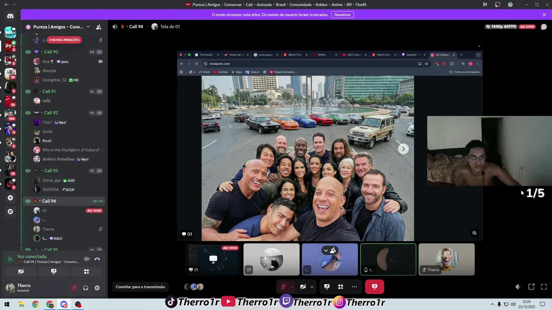The image size is (552, 310).
Task: Open more options ellipsis in call bar
Action: 354,287
